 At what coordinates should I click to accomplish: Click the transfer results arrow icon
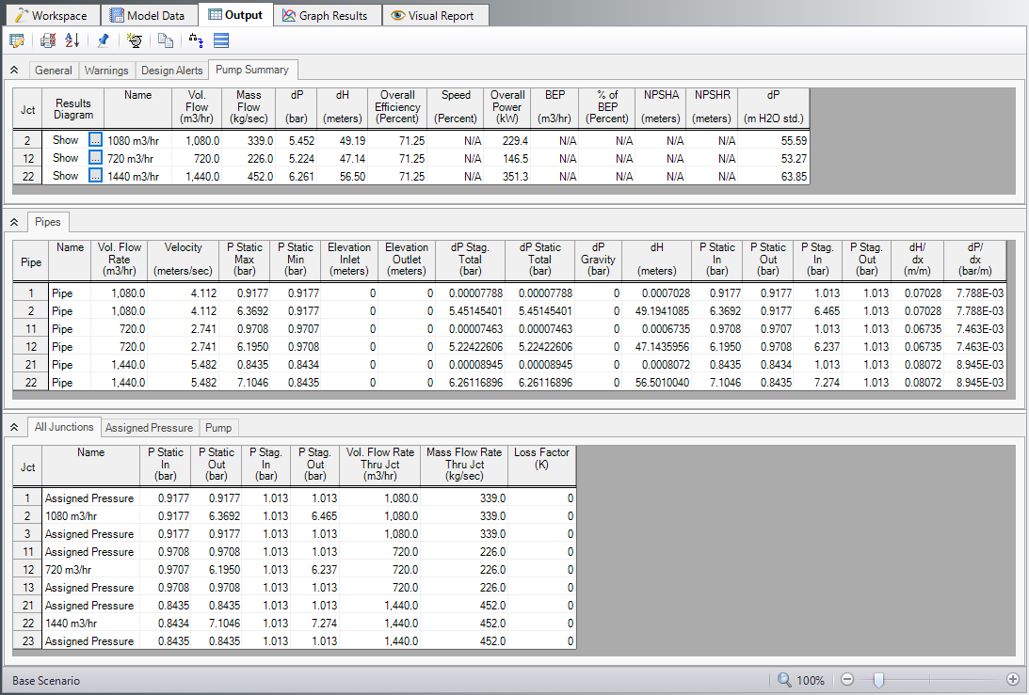(x=196, y=40)
